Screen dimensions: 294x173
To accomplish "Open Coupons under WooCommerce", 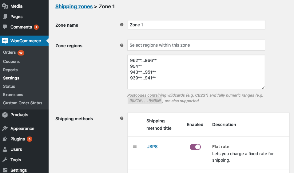I will tap(11, 62).
